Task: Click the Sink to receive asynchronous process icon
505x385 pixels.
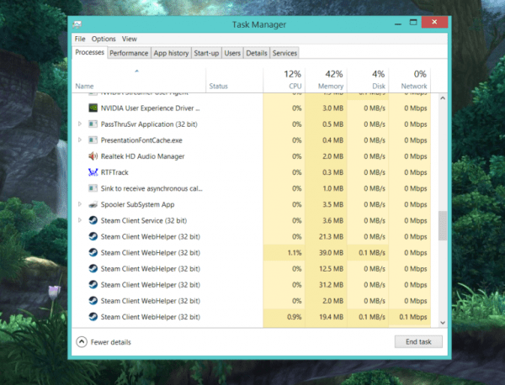Action: point(93,188)
